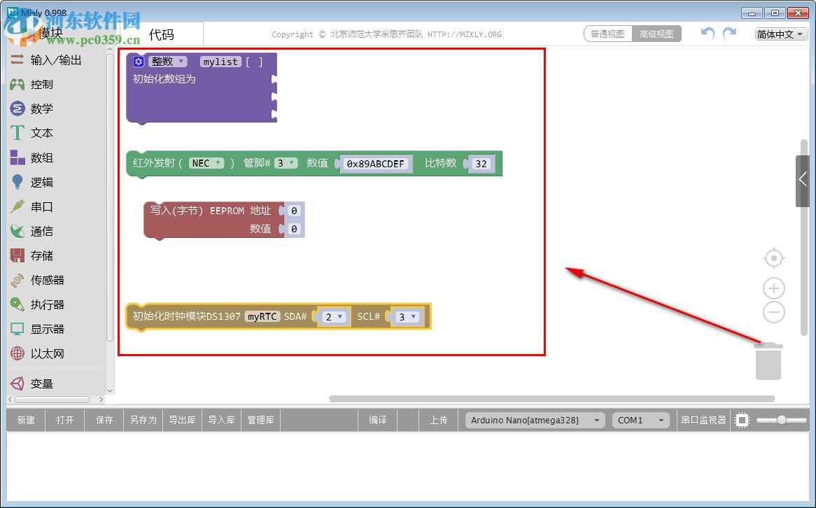Image resolution: width=816 pixels, height=508 pixels.
Task: Select the 变量 (Variables) category
Action: (x=42, y=383)
